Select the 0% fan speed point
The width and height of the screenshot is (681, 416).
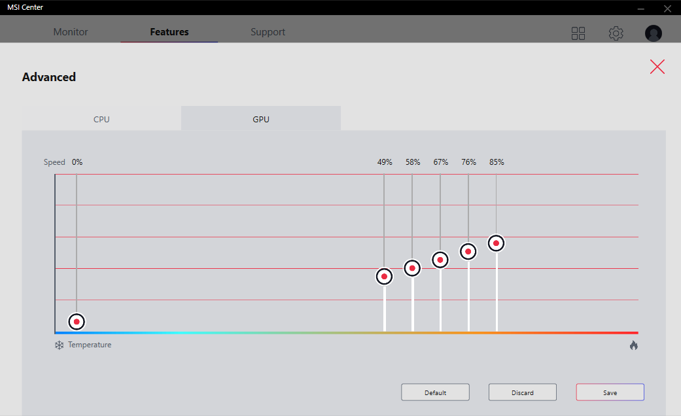(x=77, y=322)
